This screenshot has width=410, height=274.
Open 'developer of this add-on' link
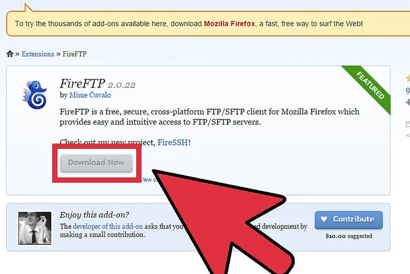[x=108, y=227]
